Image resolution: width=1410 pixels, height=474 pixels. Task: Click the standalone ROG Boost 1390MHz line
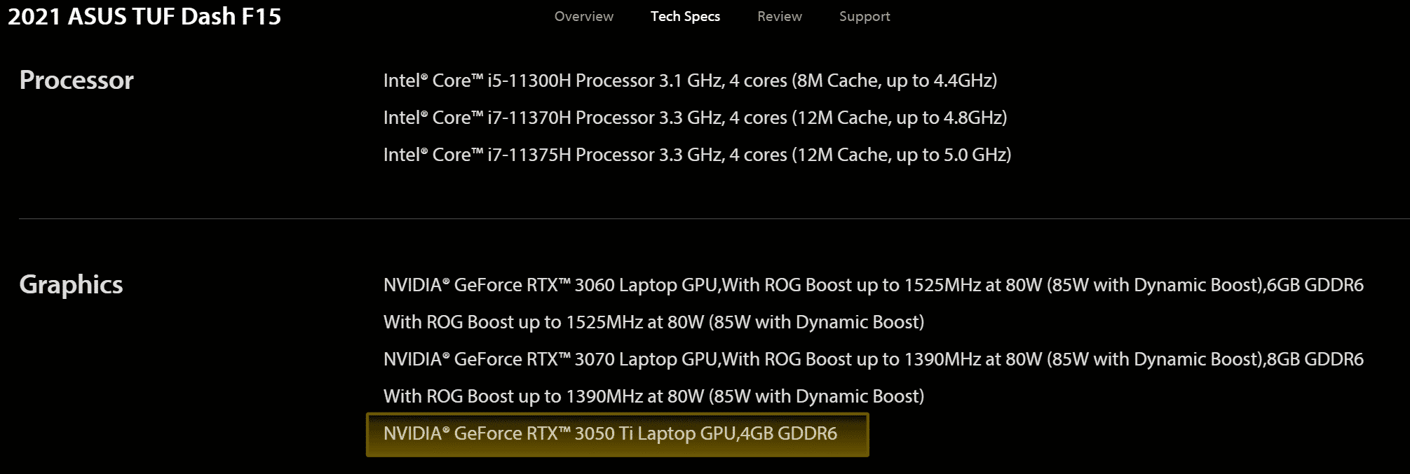coord(653,396)
